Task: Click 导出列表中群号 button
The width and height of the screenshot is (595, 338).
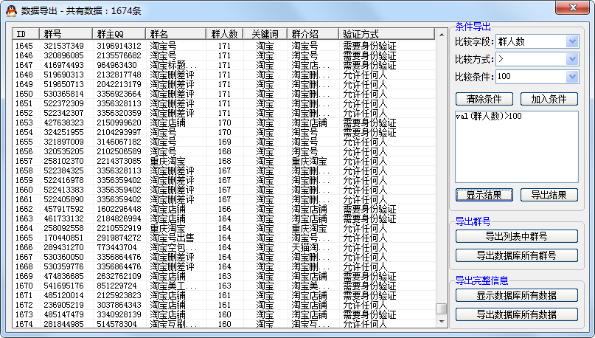Action: tap(516, 236)
